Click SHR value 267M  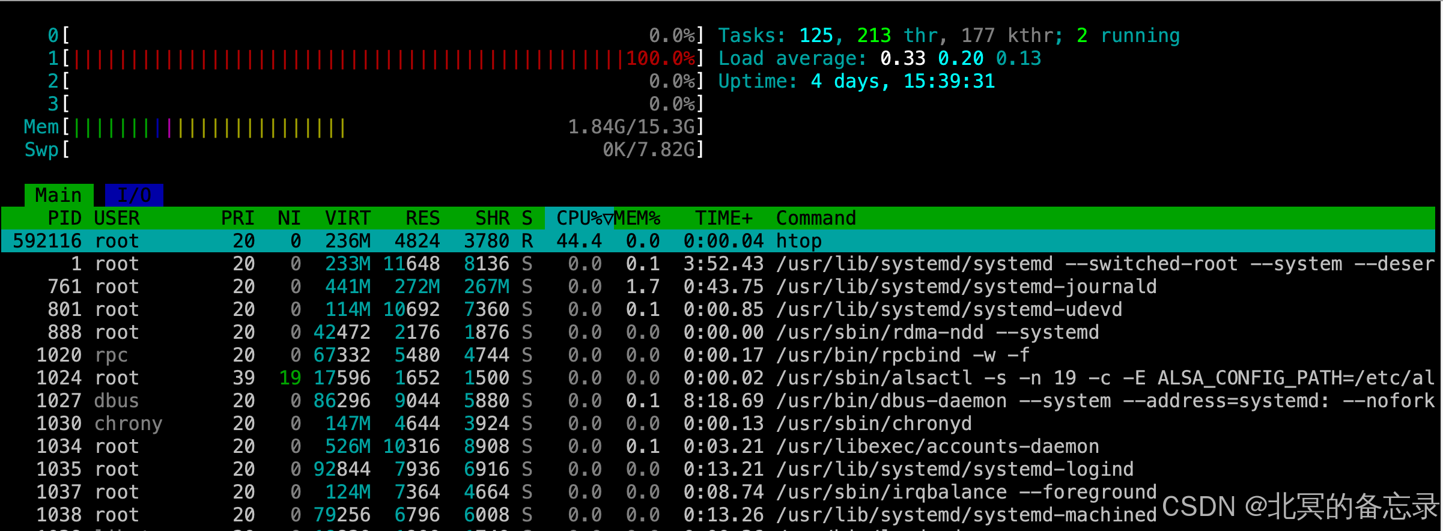click(487, 287)
